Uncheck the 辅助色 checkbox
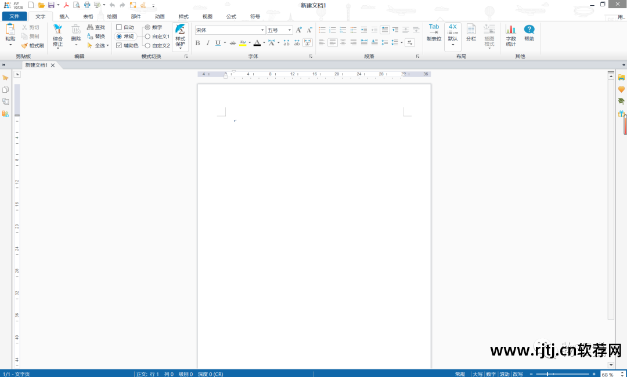 [x=119, y=45]
